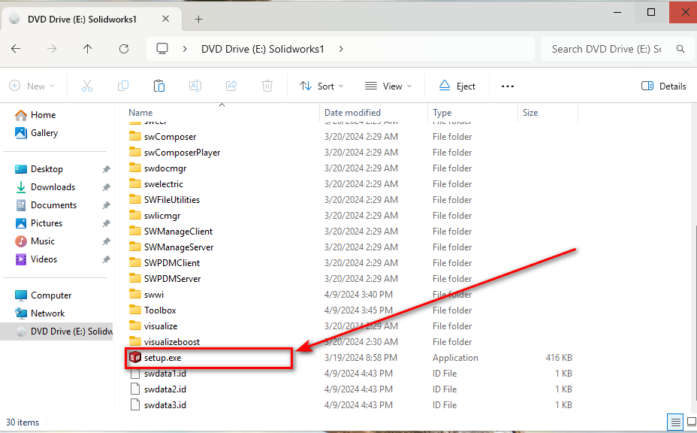Viewport: 697px width, 433px height.
Task: Close the DVD Drive Solidworks1 tab
Action: pyautogui.click(x=165, y=19)
